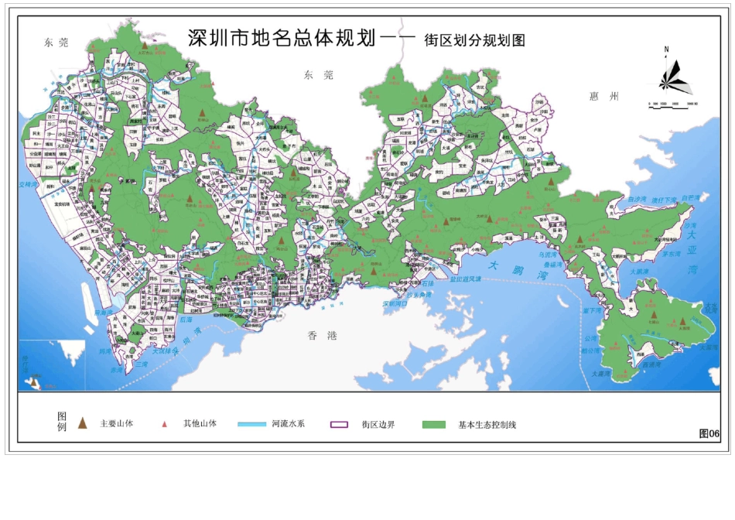Click the 基本生态控制线 legend text

(487, 426)
